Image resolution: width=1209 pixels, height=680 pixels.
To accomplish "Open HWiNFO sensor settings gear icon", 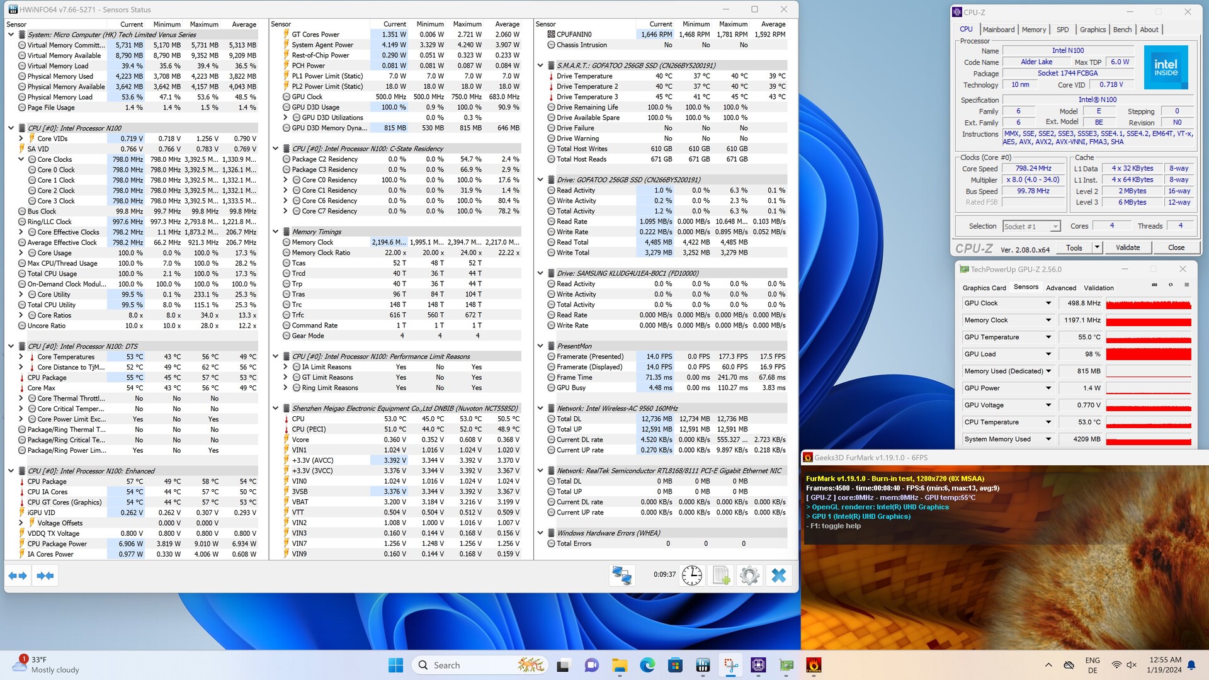I will click(749, 575).
